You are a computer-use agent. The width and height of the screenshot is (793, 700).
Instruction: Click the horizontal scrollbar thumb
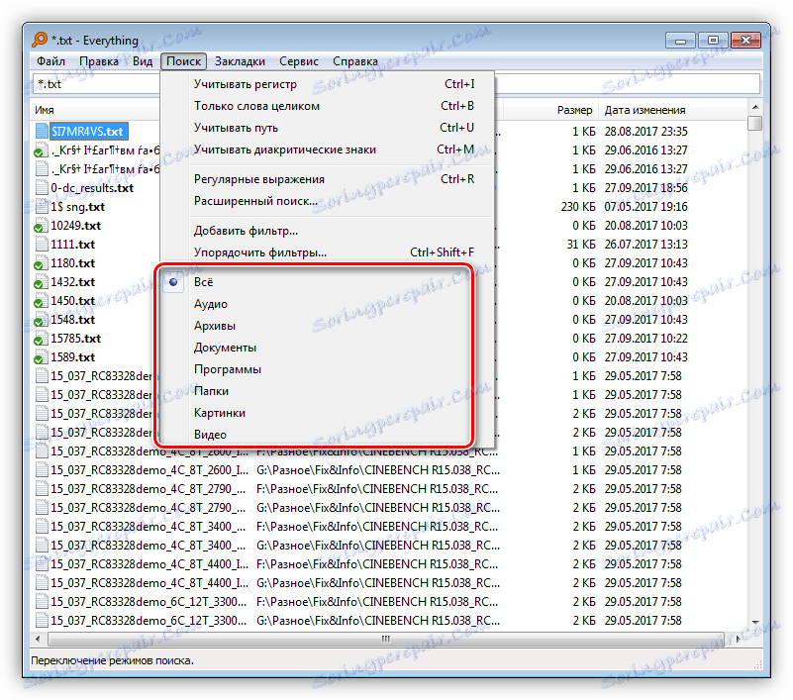pos(386,639)
